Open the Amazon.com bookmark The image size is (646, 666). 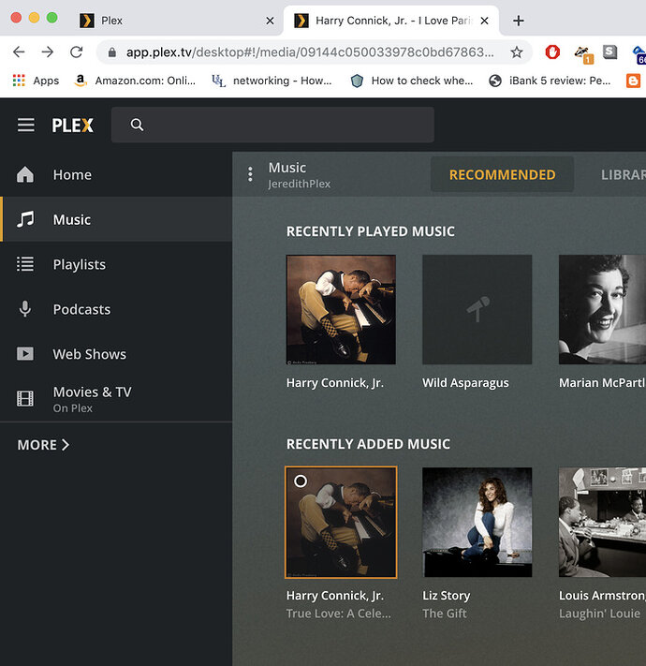tap(135, 81)
